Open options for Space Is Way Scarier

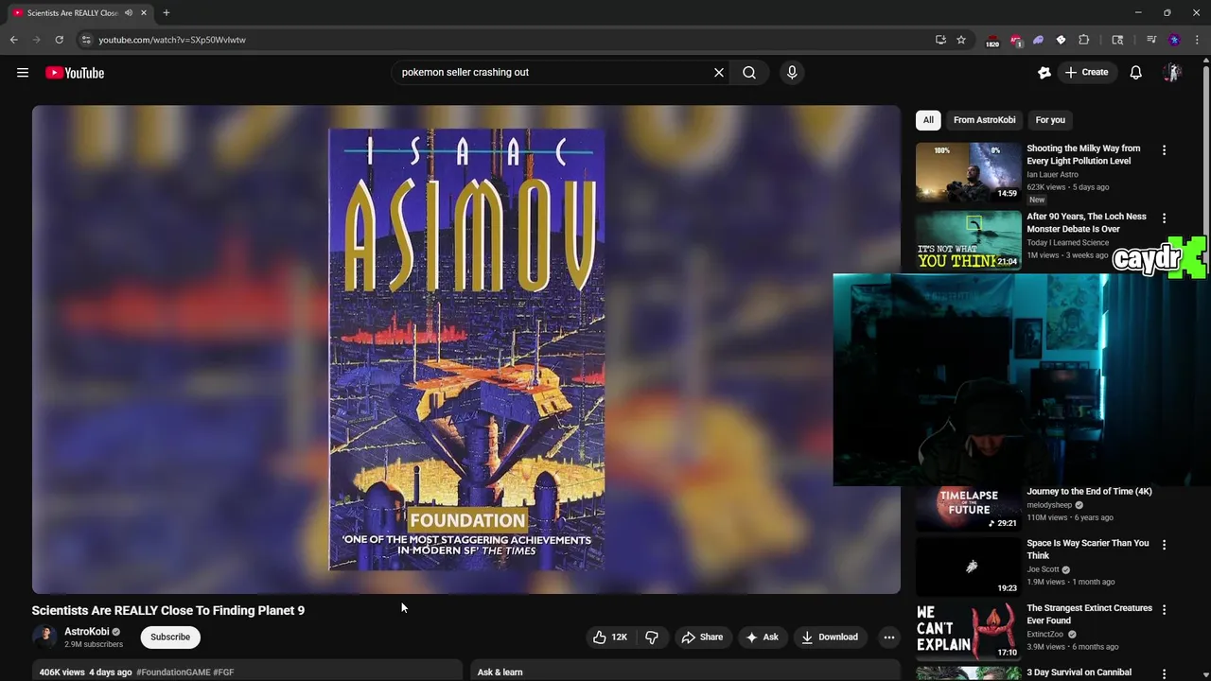[1164, 545]
